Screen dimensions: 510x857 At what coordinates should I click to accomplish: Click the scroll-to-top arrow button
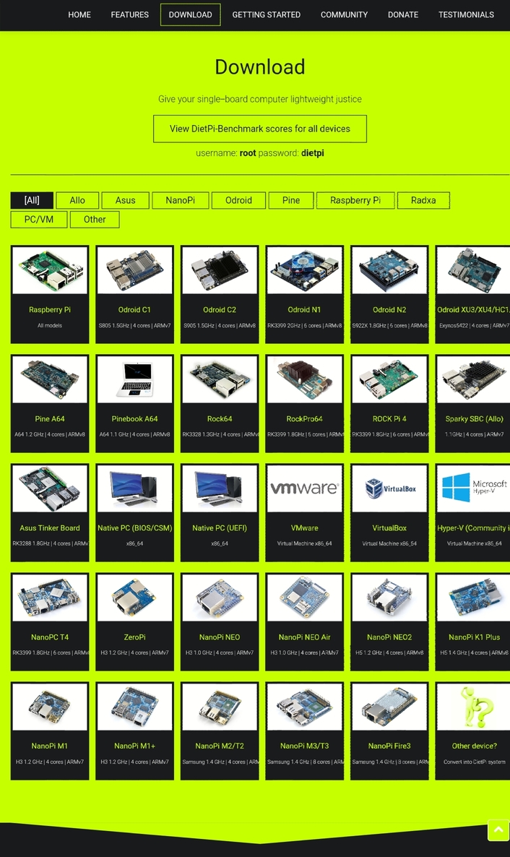tap(498, 830)
